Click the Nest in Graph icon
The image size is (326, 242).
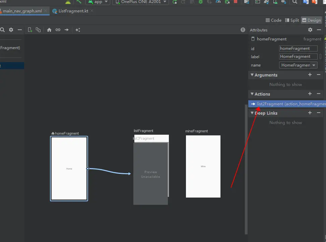pyautogui.click(x=38, y=30)
